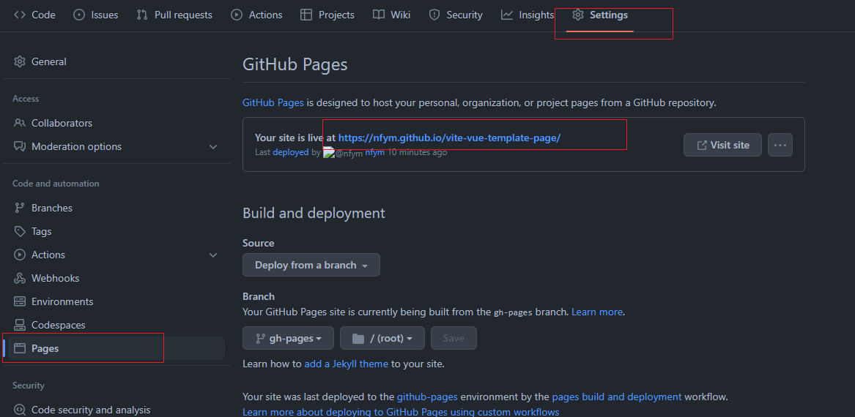View the Insights tab
855x417 pixels.
click(x=528, y=15)
